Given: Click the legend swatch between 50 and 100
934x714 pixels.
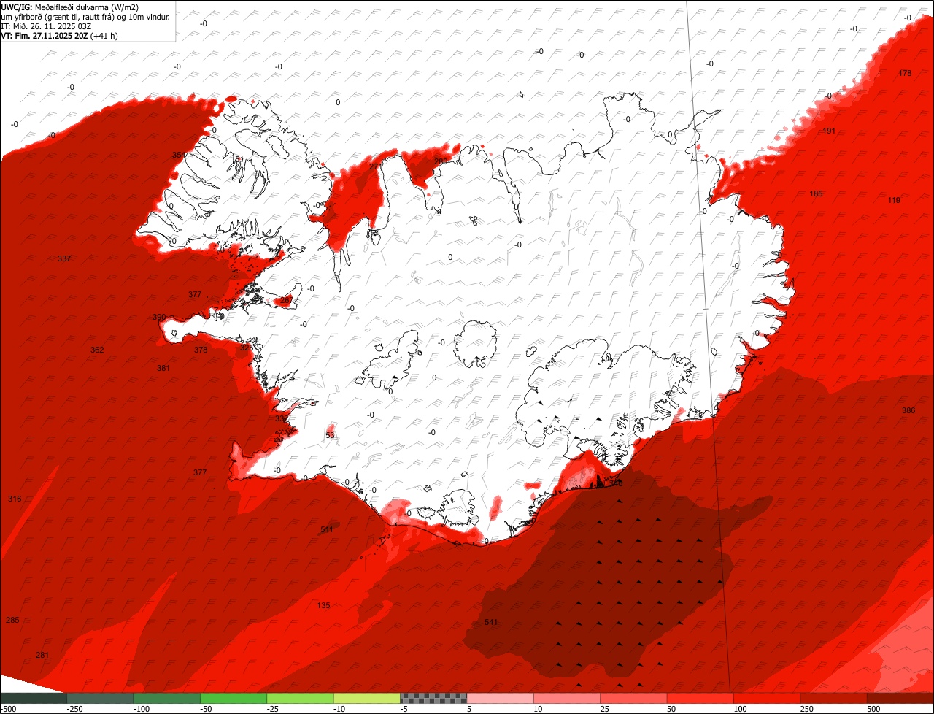Looking at the screenshot, I should [x=700, y=698].
